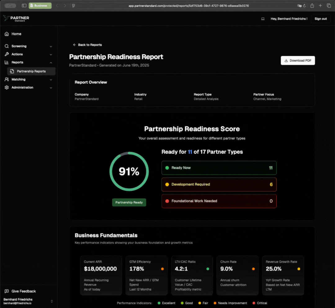The width and height of the screenshot is (335, 308).
Task: Click the laptop theme icon beside greeting
Action: 263,19
